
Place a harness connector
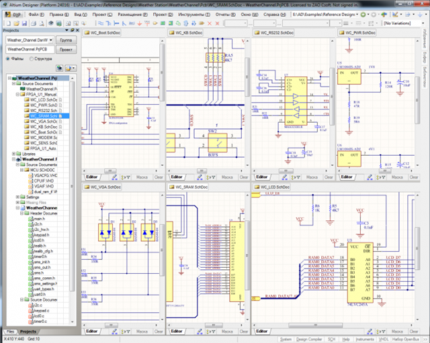(186, 23)
